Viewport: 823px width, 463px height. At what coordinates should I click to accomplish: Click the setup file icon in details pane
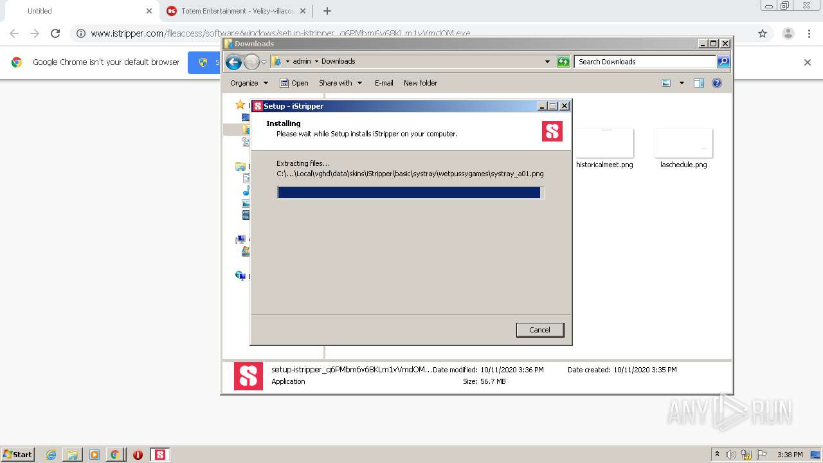point(248,376)
